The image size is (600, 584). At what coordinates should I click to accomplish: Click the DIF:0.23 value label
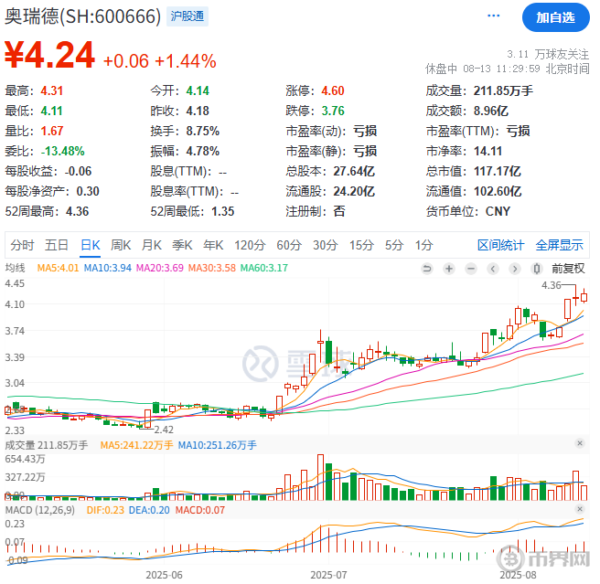tap(105, 510)
